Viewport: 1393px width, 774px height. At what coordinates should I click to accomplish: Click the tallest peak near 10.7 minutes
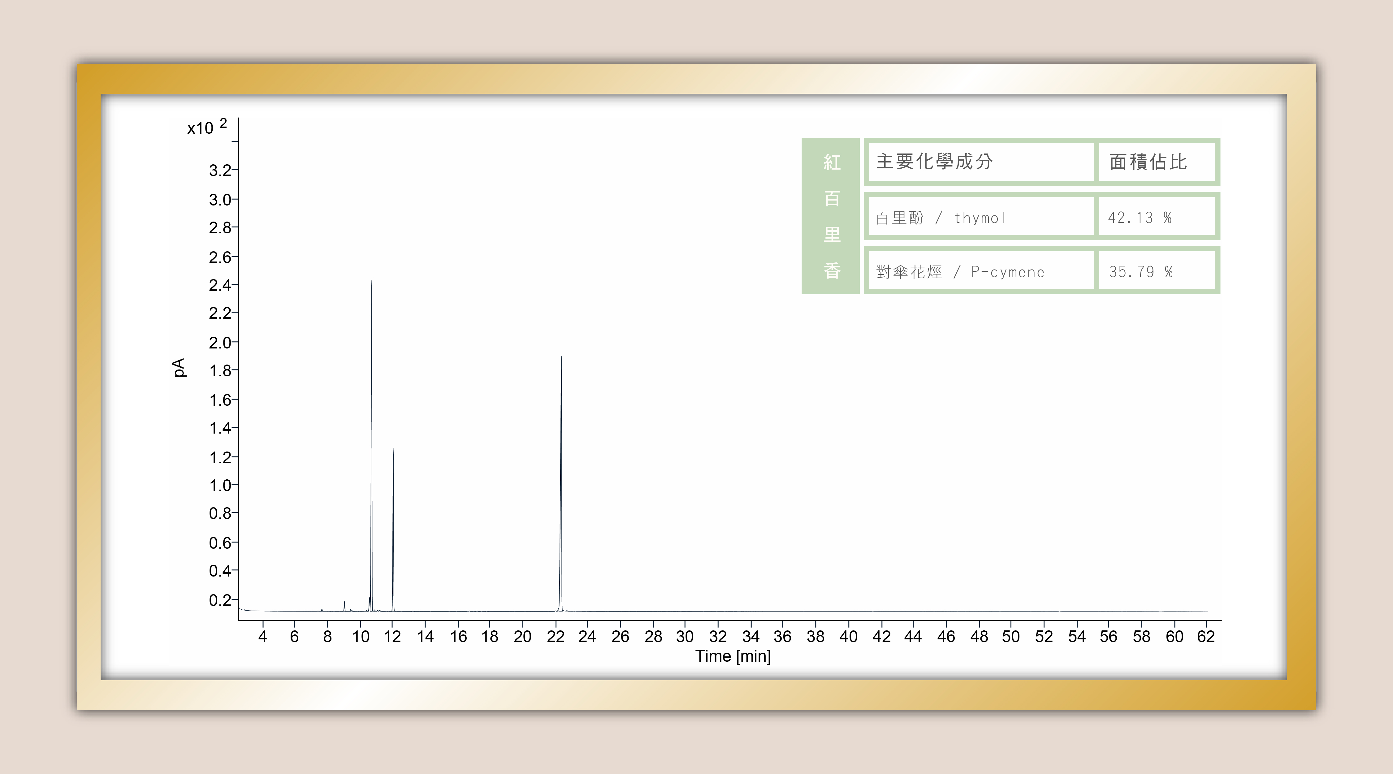pyautogui.click(x=371, y=433)
